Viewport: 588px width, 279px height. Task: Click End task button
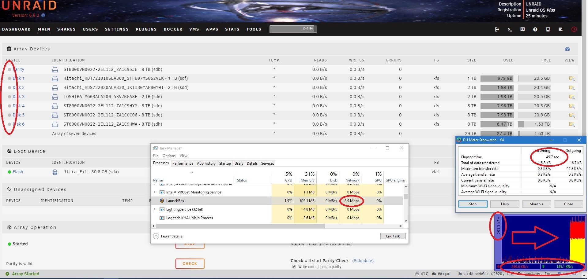click(x=393, y=236)
